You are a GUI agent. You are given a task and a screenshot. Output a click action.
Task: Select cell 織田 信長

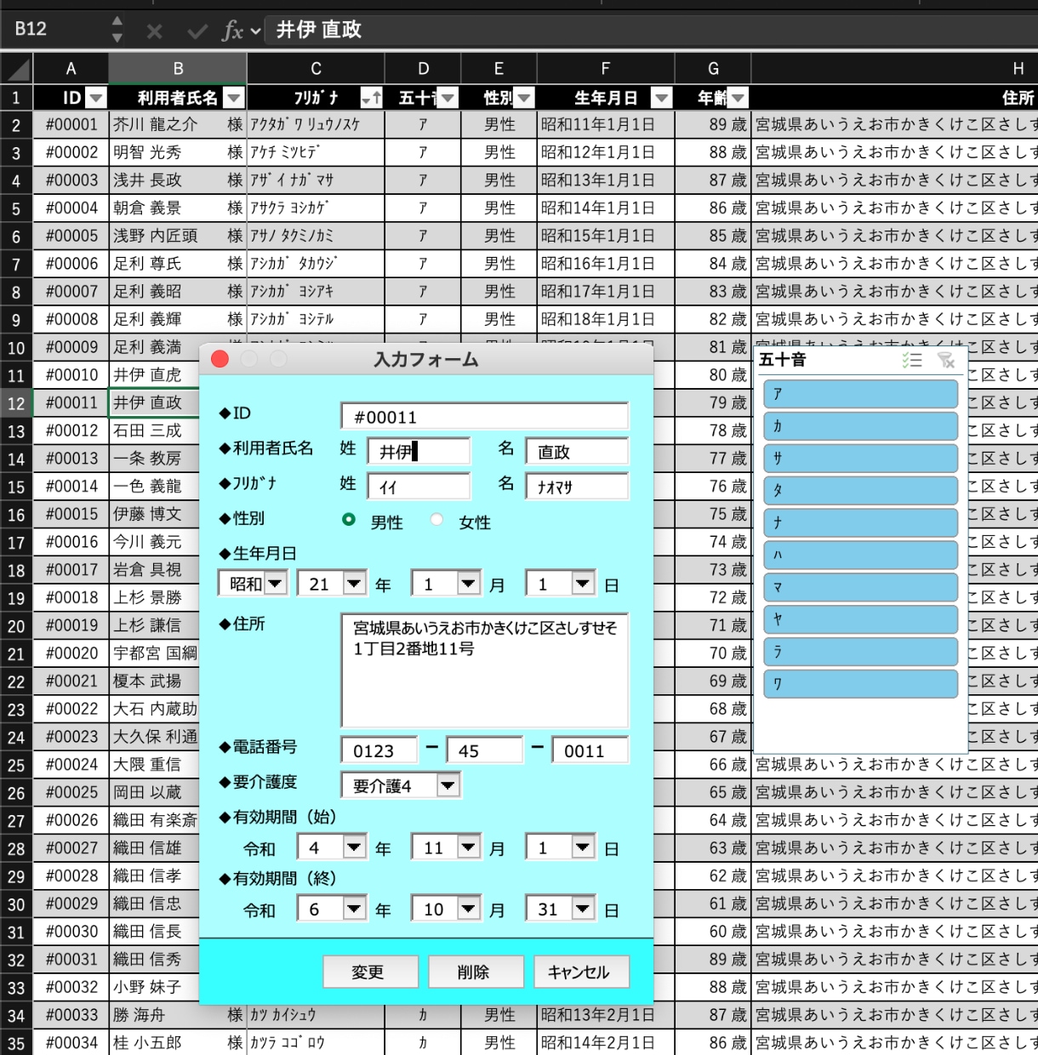coord(155,932)
